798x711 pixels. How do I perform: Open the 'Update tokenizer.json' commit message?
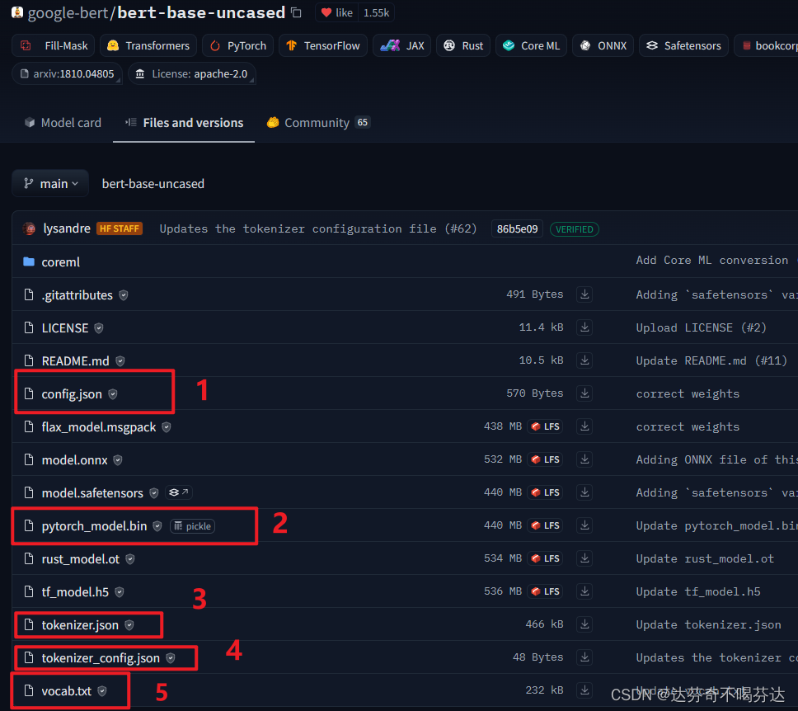pyautogui.click(x=708, y=624)
